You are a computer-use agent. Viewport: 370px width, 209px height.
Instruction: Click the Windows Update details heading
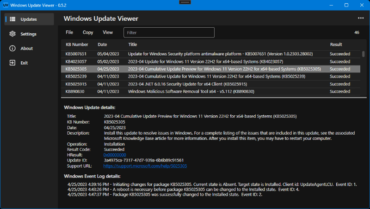[x=90, y=107]
